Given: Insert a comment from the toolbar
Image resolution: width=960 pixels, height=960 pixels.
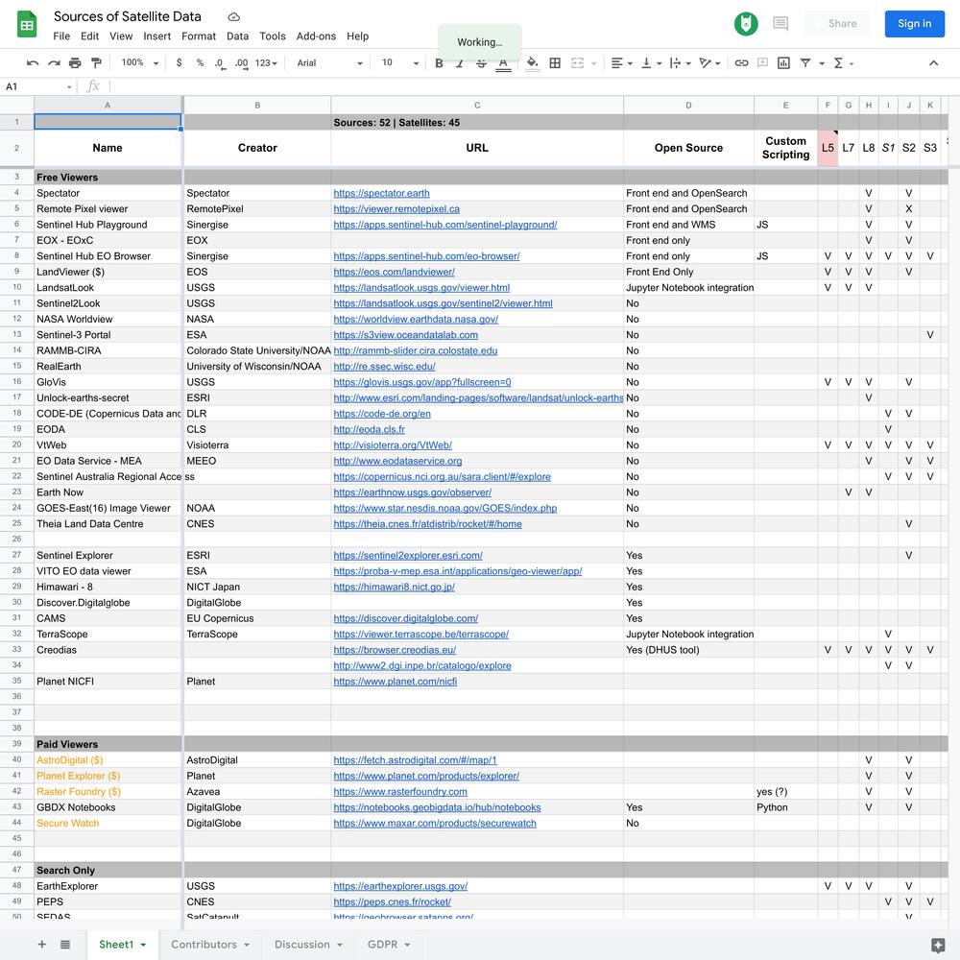Looking at the screenshot, I should click(x=763, y=63).
